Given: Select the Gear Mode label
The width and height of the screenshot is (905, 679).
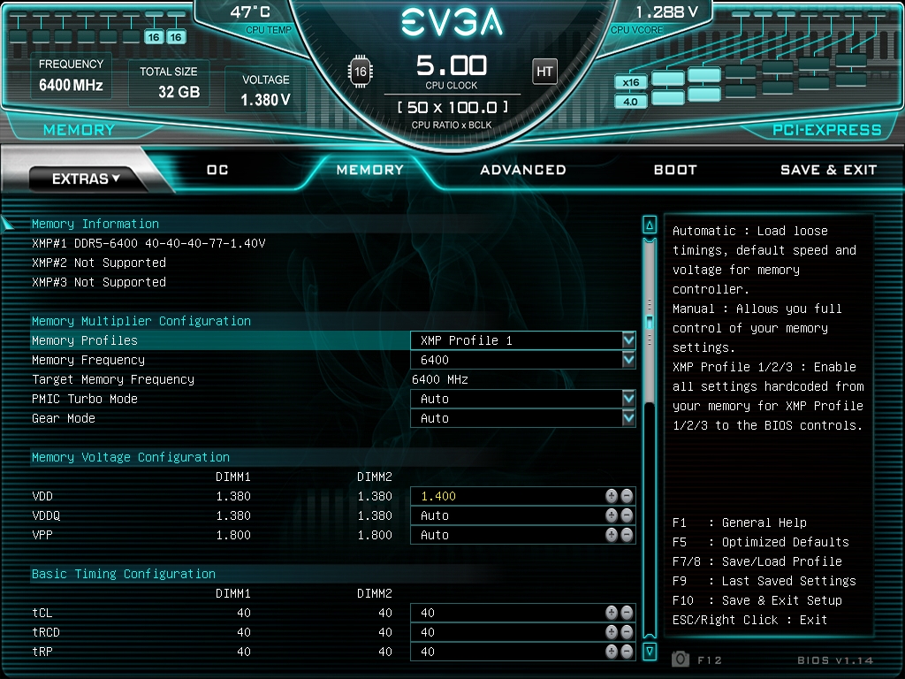Looking at the screenshot, I should pyautogui.click(x=64, y=418).
